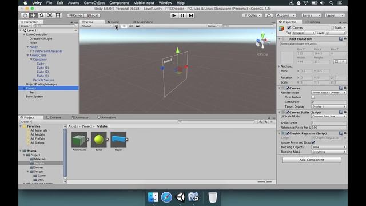Click search by type icon in Project
Image resolution: width=366 pixels, height=206 pixels.
(x=260, y=122)
